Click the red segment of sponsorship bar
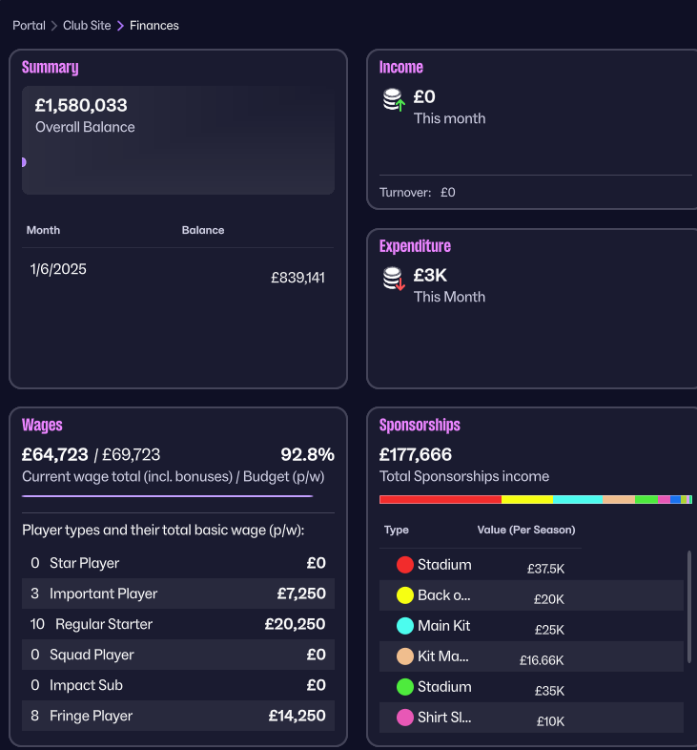The height and width of the screenshot is (750, 697). tap(441, 500)
